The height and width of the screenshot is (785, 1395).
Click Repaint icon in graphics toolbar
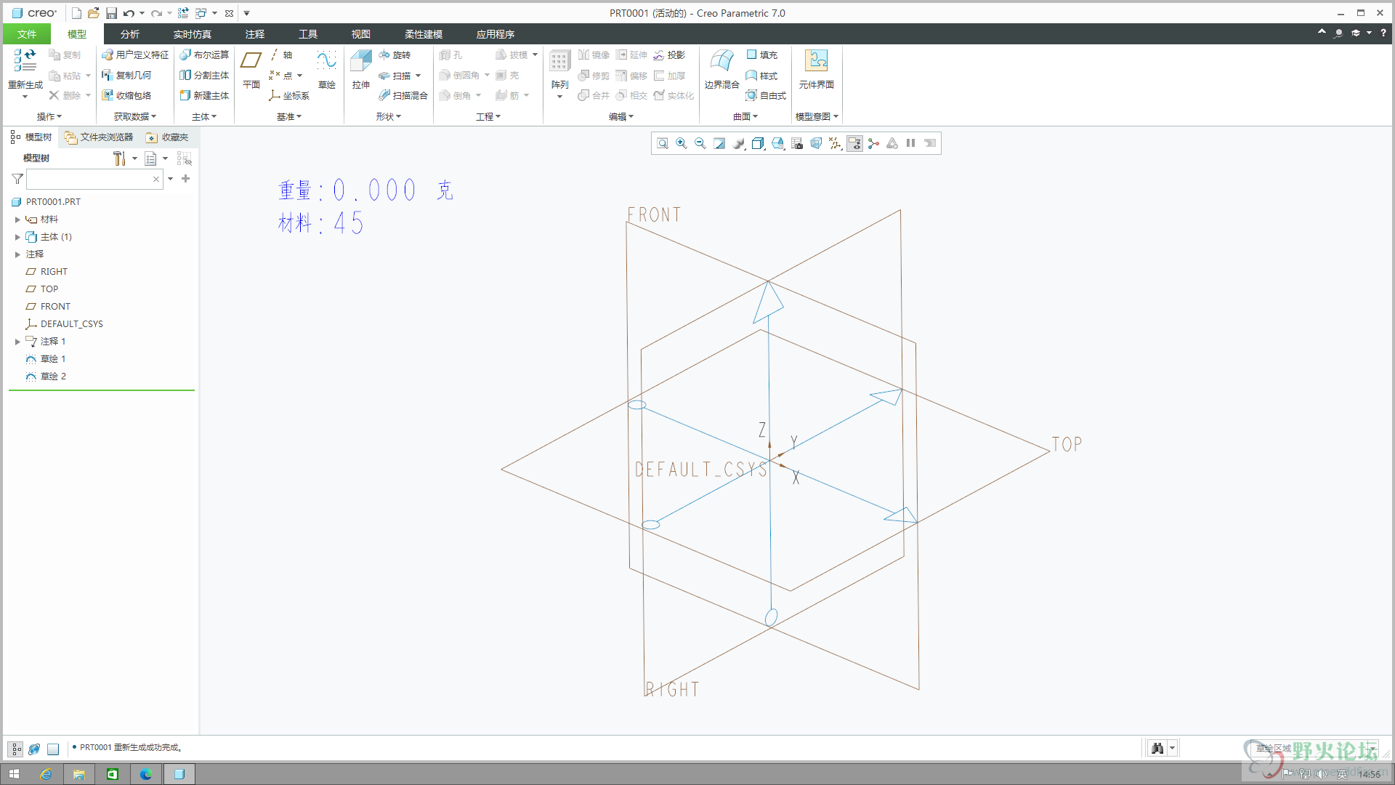[x=719, y=143]
